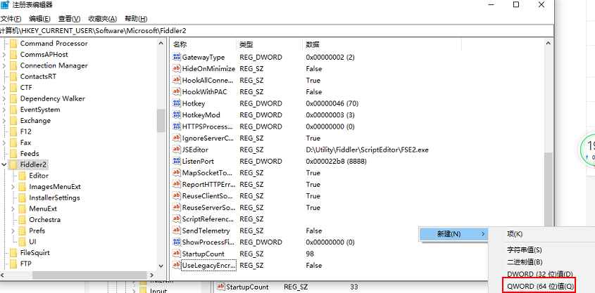Click the Orchestra folder icon

[x=22, y=220]
